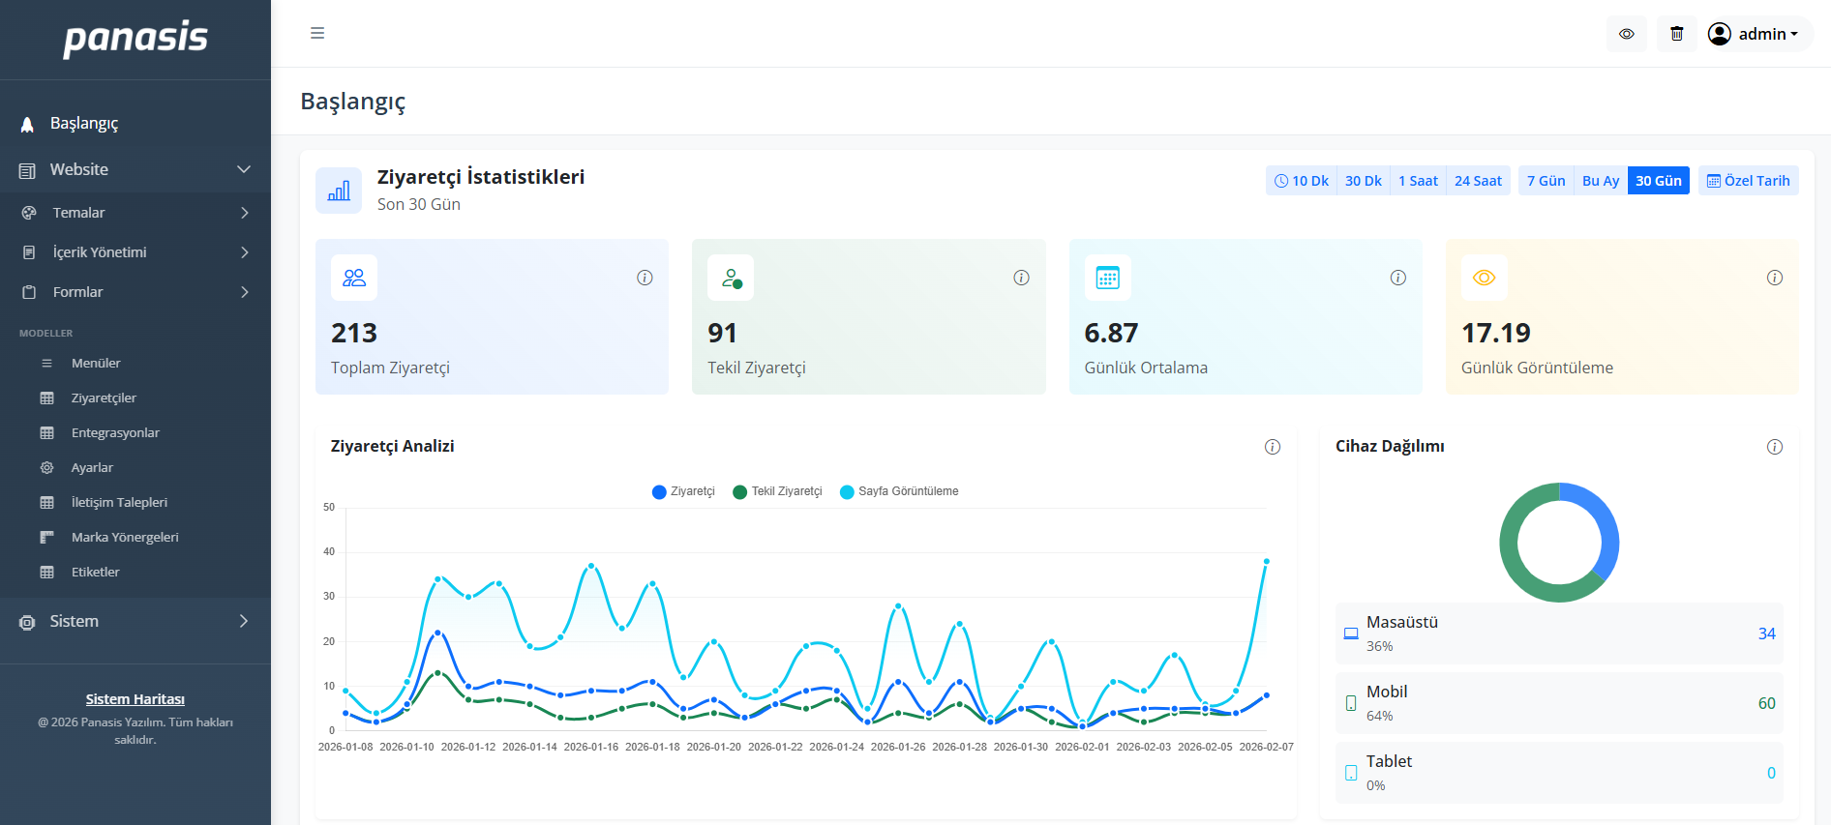Click the trash can icon in top bar
The width and height of the screenshot is (1831, 825).
[x=1677, y=34]
